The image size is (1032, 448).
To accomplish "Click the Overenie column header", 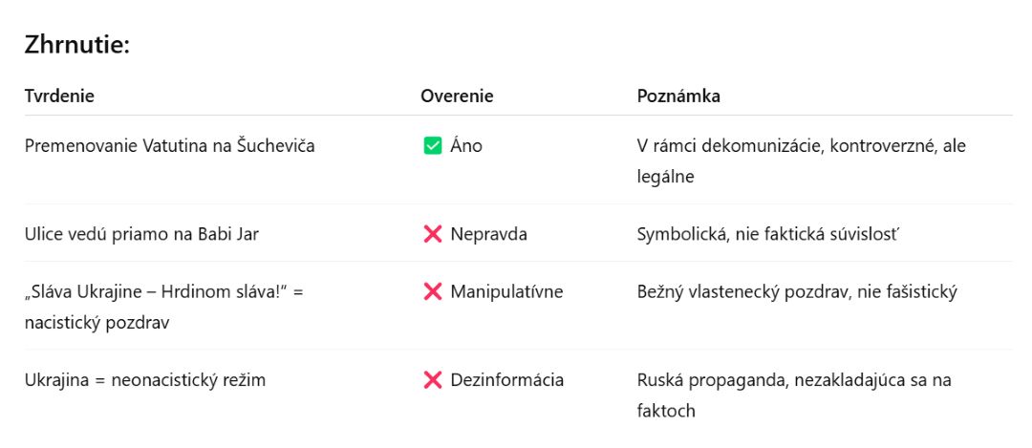I will [457, 96].
